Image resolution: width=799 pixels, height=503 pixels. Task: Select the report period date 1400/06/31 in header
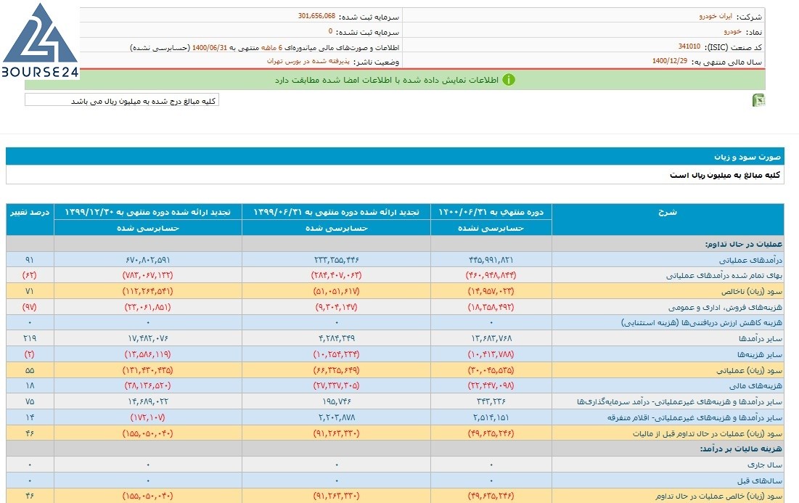(210, 47)
